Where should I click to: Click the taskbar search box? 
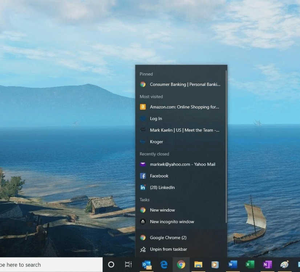pos(51,264)
